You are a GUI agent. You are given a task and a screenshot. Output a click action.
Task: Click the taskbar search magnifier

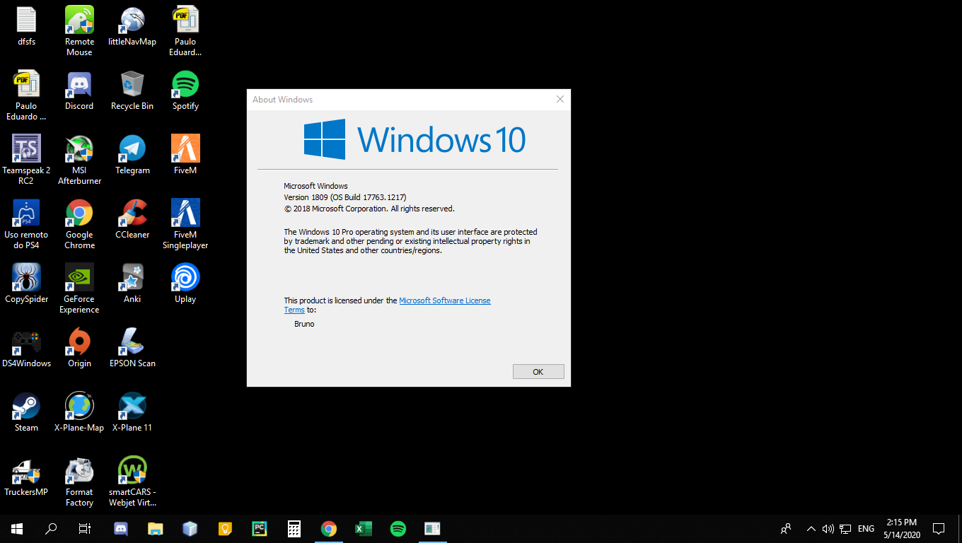pyautogui.click(x=51, y=528)
